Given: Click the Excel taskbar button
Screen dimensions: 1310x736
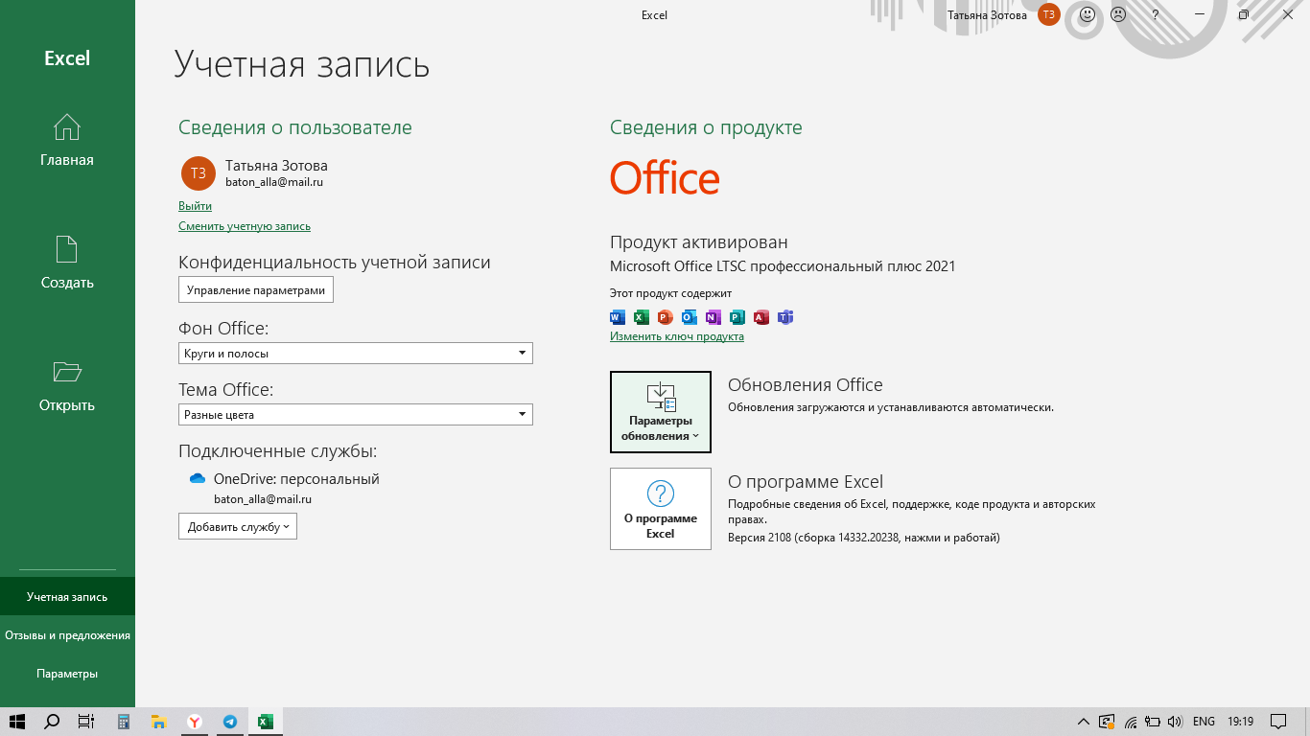Looking at the screenshot, I should 266,722.
